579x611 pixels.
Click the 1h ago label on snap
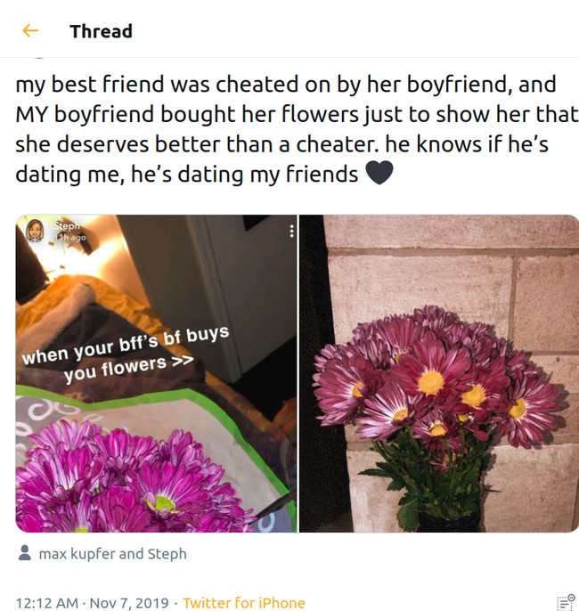70,238
